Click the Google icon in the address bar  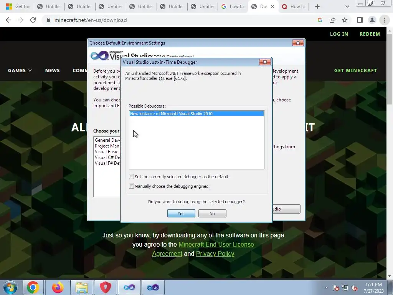(320, 20)
